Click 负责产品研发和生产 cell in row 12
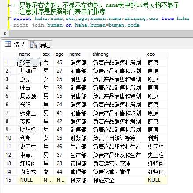Viewport: 193px width, 193px height. 118,155
